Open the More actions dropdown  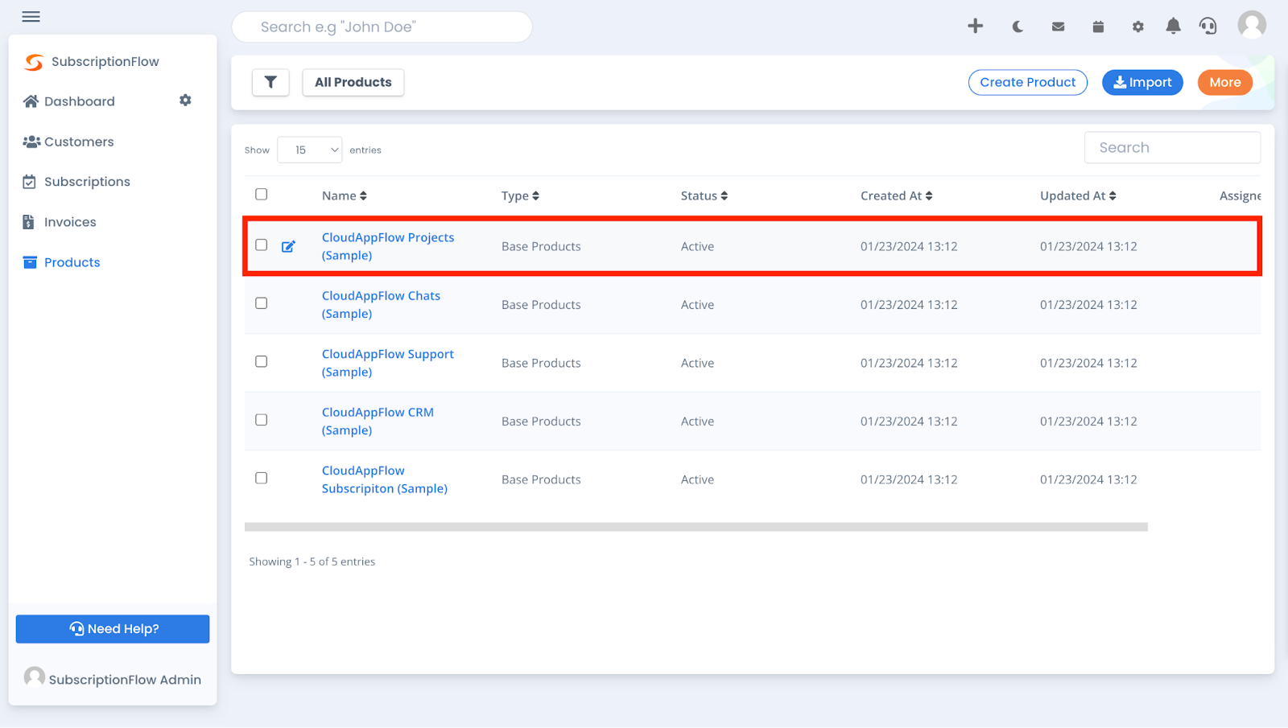tap(1224, 82)
